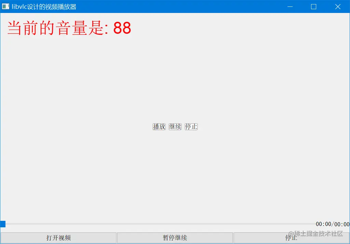Click the red 当前的音量是: 88 volume text
The width and height of the screenshot is (350, 244).
coord(69,28)
